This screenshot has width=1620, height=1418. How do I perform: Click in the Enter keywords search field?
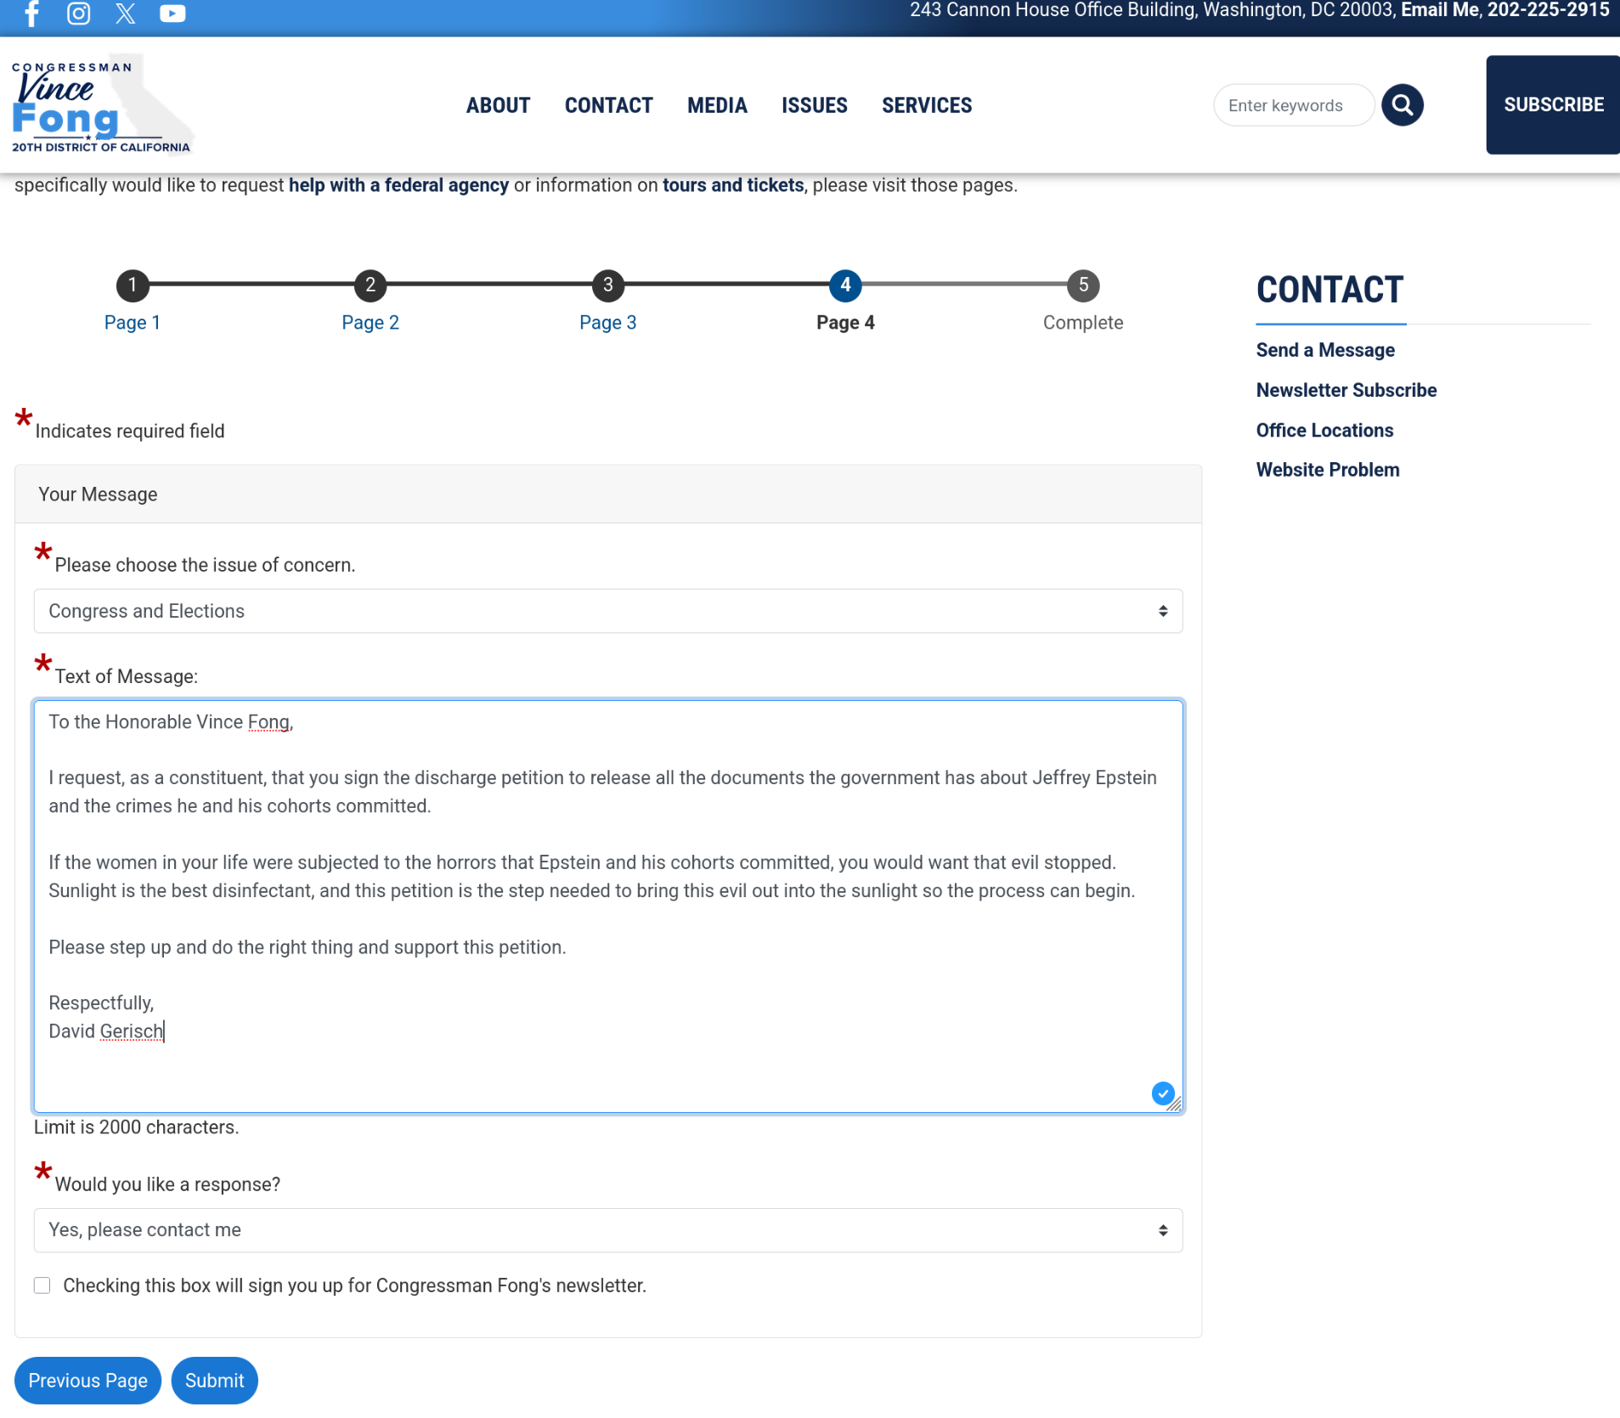tap(1292, 105)
